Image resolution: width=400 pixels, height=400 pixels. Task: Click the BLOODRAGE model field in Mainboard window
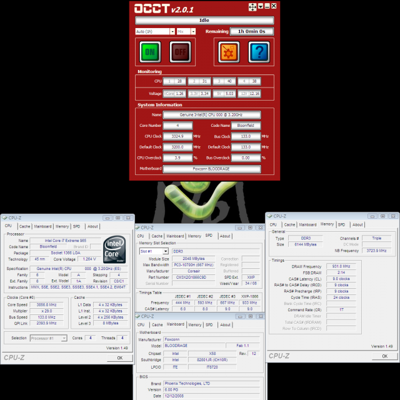click(x=194, y=346)
